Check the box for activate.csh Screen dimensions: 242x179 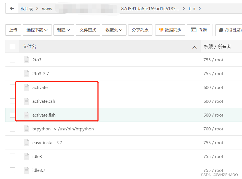pos(12,101)
